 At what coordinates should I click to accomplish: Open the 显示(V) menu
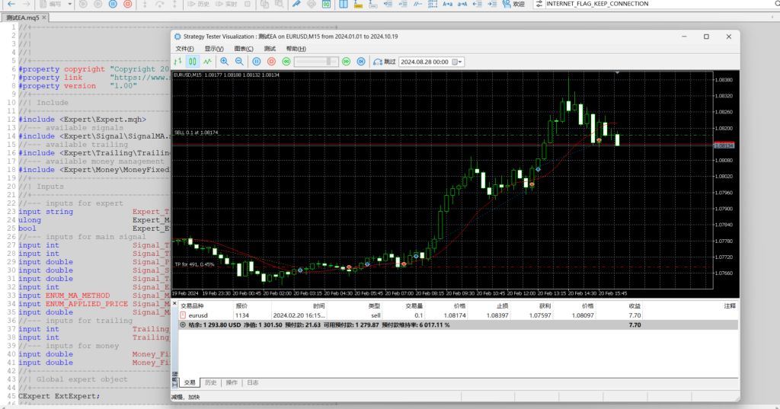(214, 49)
